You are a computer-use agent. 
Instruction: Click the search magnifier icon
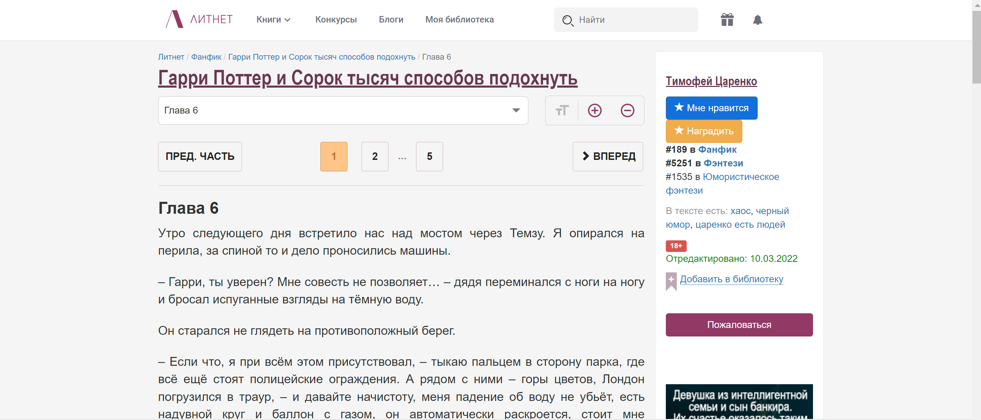pos(567,20)
